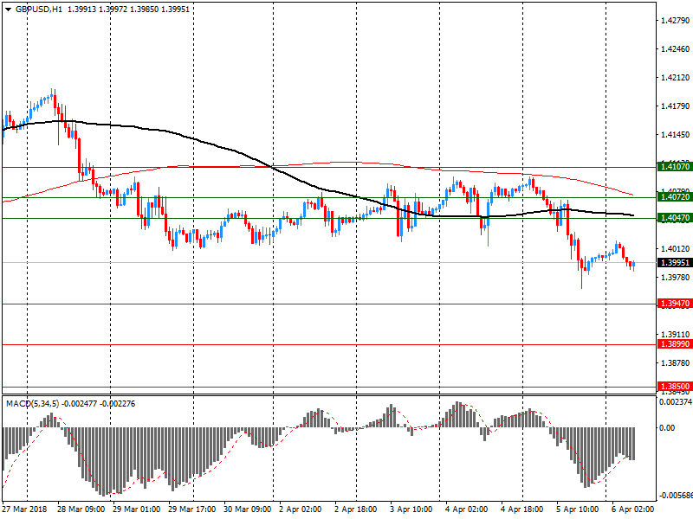693x519 pixels.
Task: Click the 1.38780 price scale value
Action: [x=676, y=362]
